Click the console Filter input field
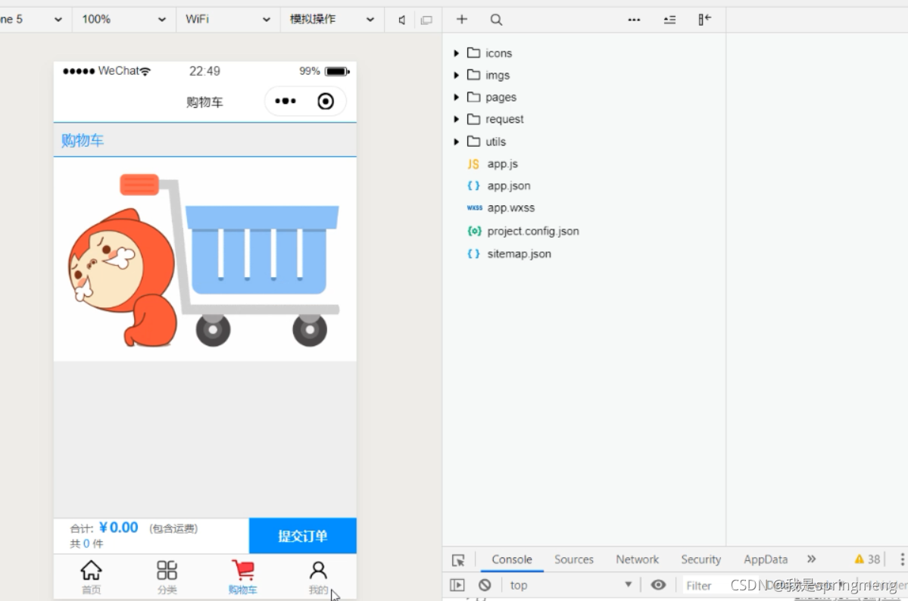Screen dimensions: 908x601 704,585
